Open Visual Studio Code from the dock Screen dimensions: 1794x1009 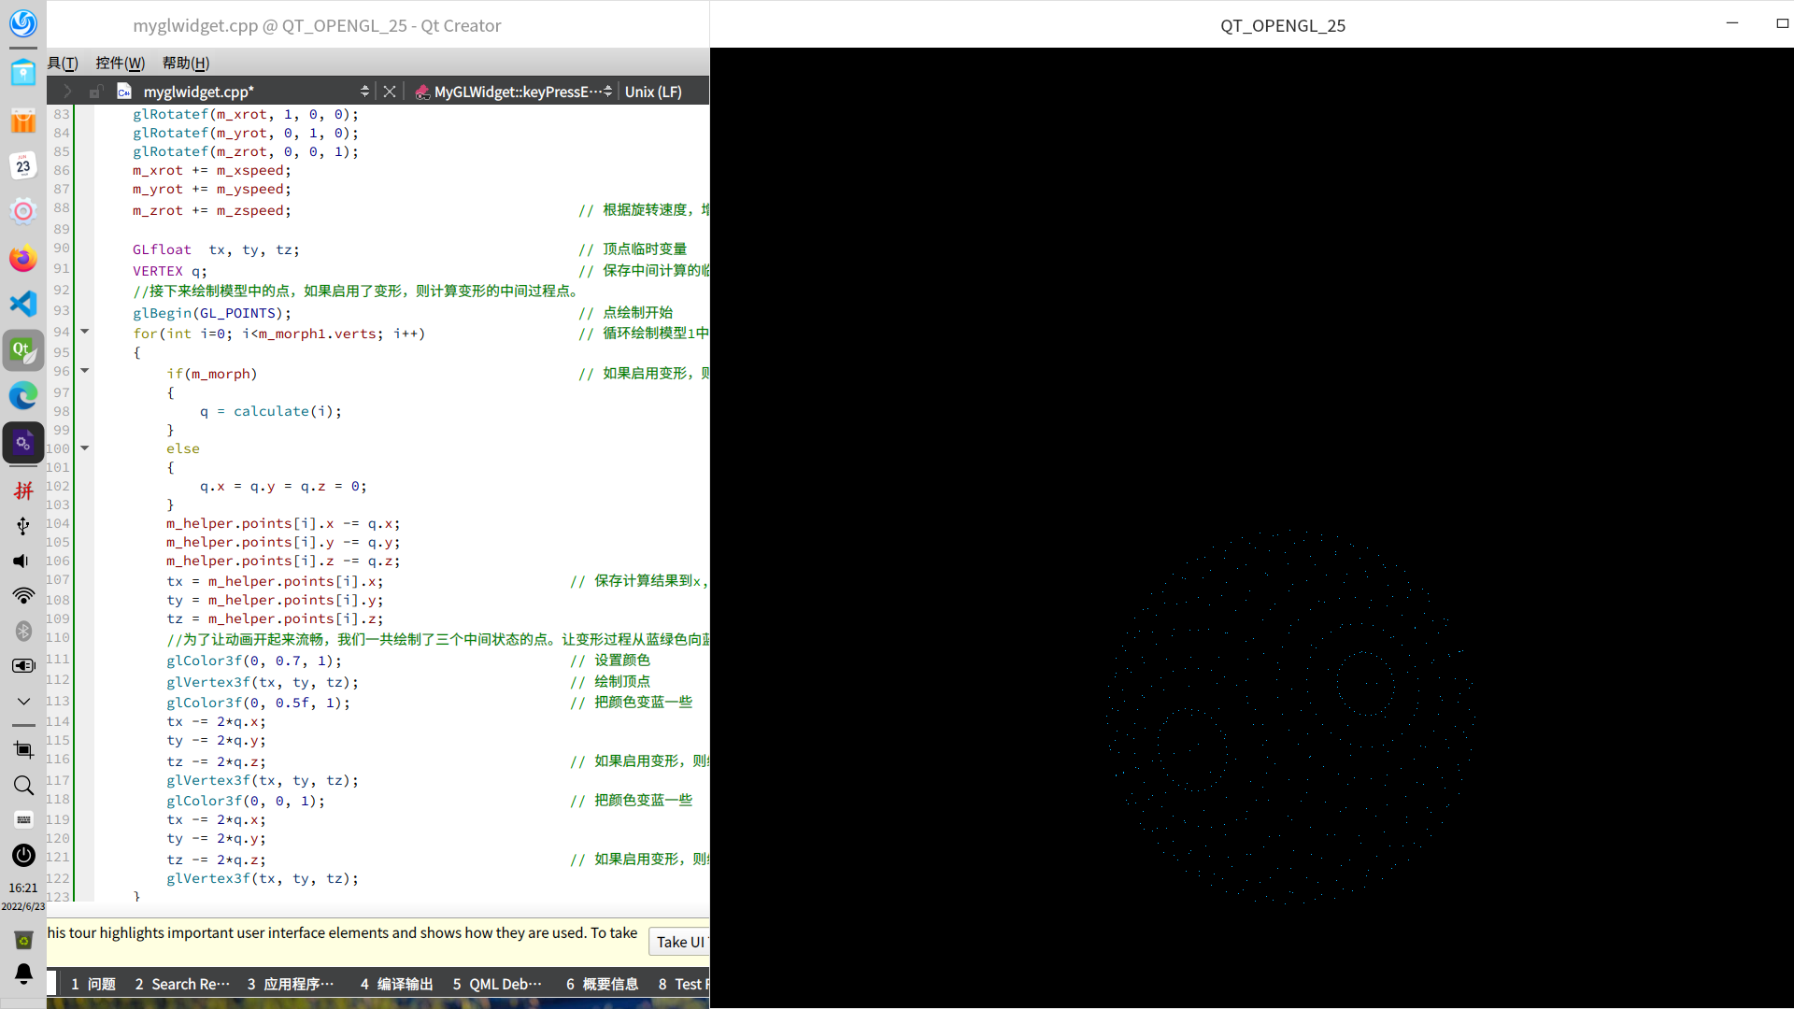(23, 304)
